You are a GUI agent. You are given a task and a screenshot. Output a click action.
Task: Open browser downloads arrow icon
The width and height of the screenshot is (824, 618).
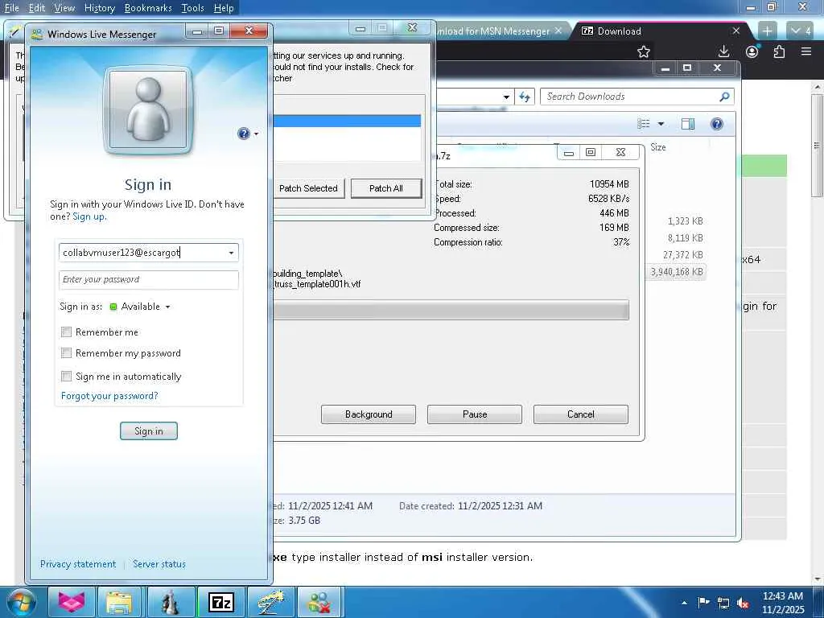click(723, 51)
